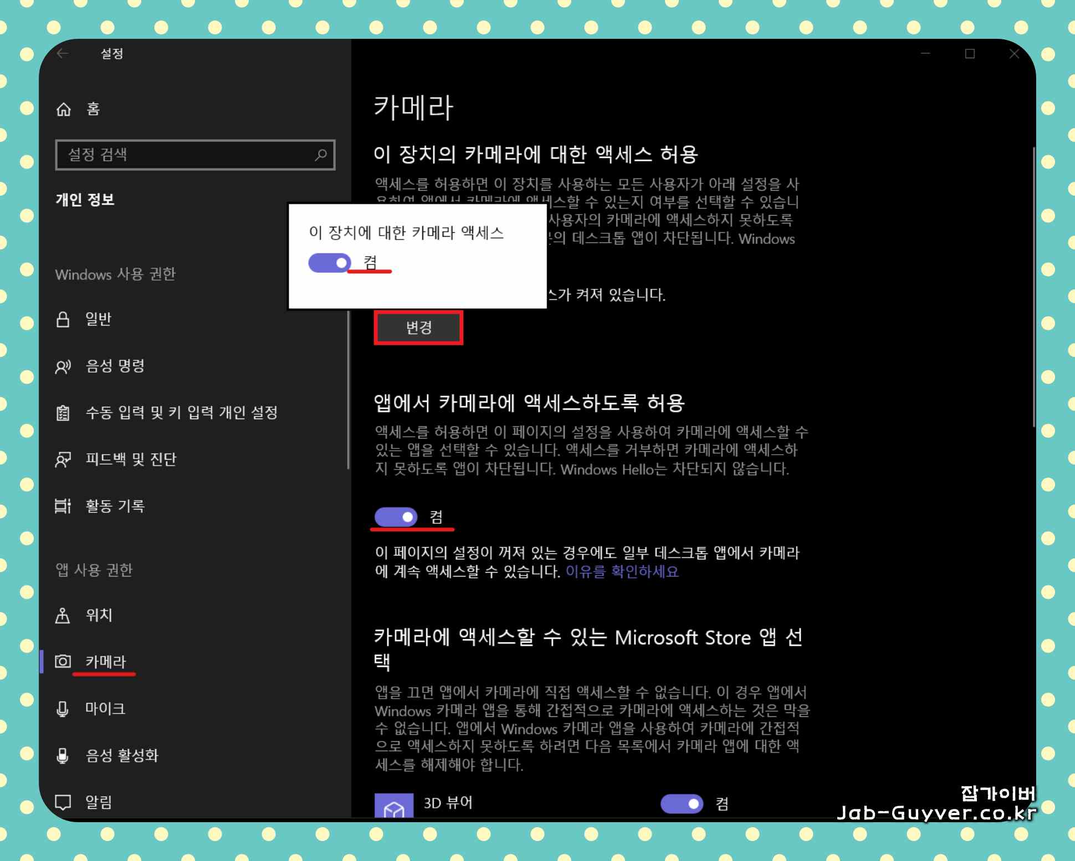Click the back arrow in title bar

[x=63, y=54]
